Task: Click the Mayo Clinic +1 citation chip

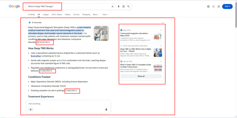Action: (x=71, y=91)
